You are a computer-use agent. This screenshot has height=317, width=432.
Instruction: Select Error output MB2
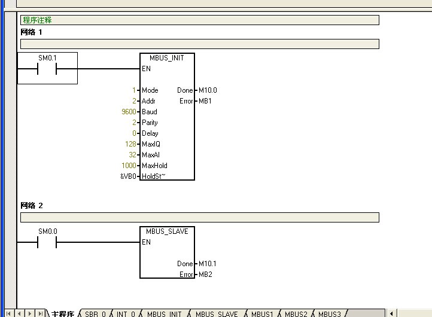point(205,275)
